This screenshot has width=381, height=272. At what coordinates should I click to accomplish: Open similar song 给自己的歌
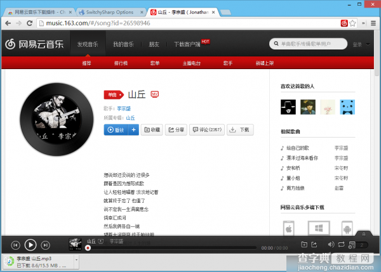(x=298, y=148)
